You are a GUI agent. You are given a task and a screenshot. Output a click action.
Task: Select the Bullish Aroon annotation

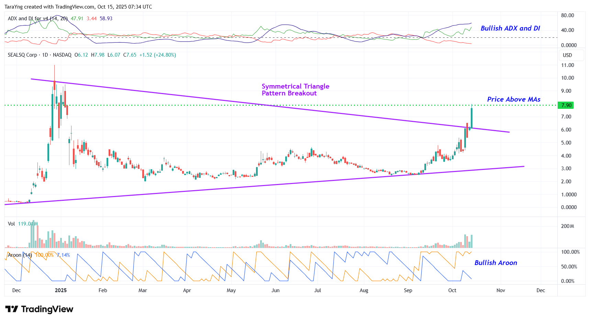click(x=496, y=263)
